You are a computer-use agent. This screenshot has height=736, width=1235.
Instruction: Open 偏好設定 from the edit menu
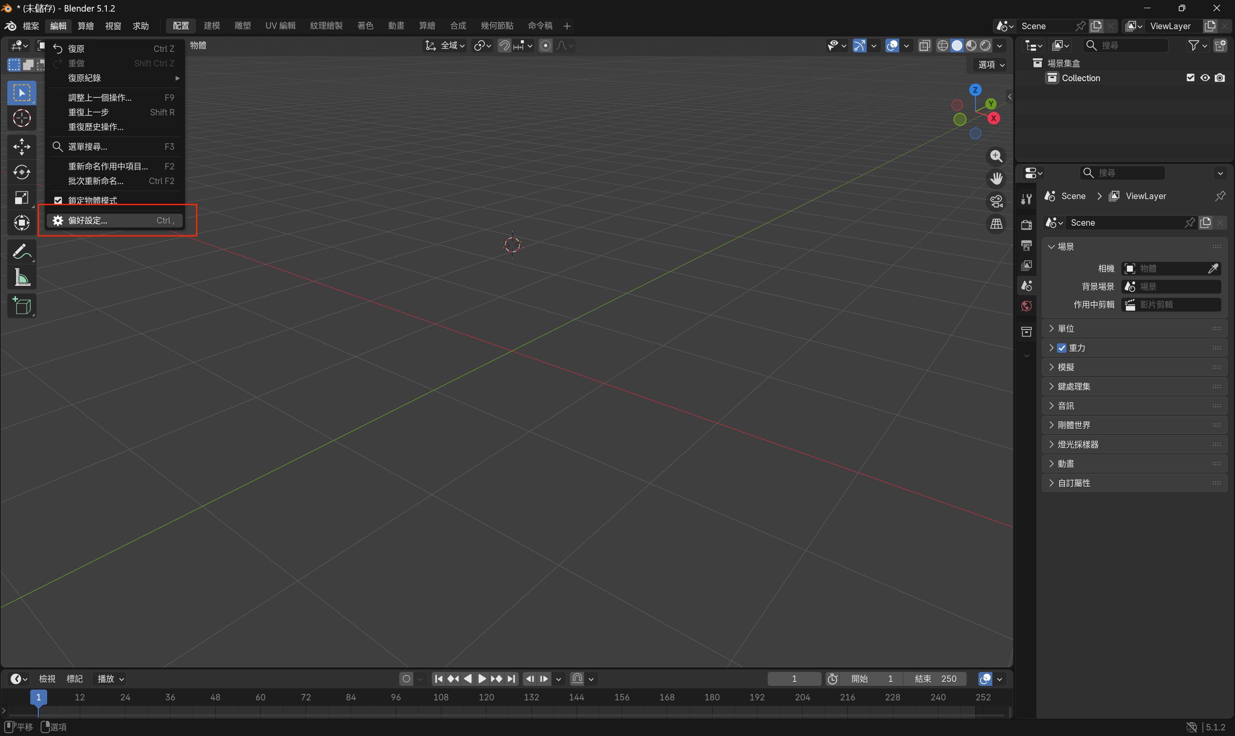tap(116, 220)
